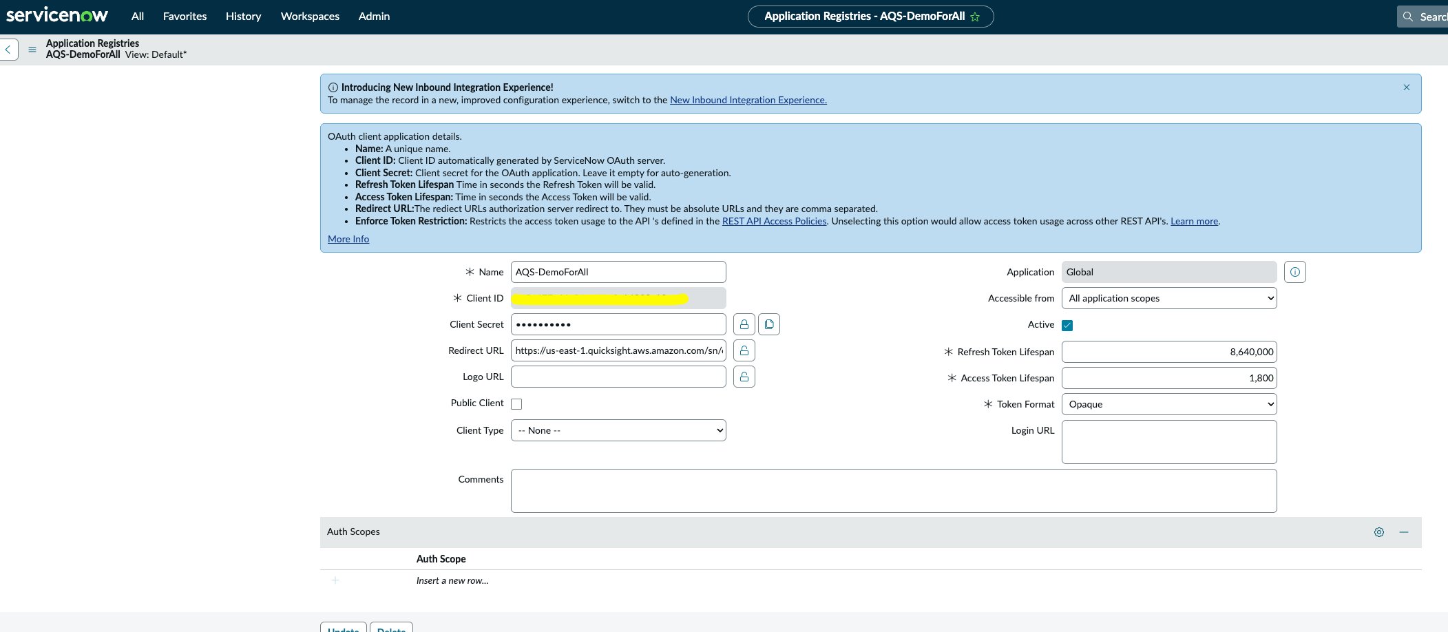
Task: Unlock the Client Secret field
Action: (x=744, y=324)
